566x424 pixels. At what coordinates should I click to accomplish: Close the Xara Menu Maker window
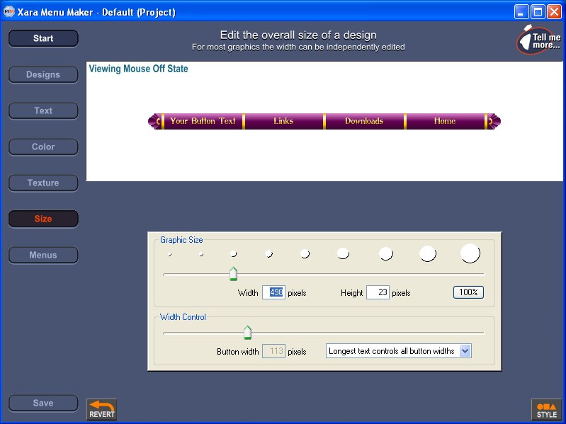point(554,12)
